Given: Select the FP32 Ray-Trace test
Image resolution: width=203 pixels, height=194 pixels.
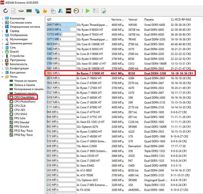Looking at the screenshot, I should coord(23,131).
